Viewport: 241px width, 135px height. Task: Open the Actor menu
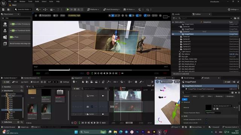point(51,1)
